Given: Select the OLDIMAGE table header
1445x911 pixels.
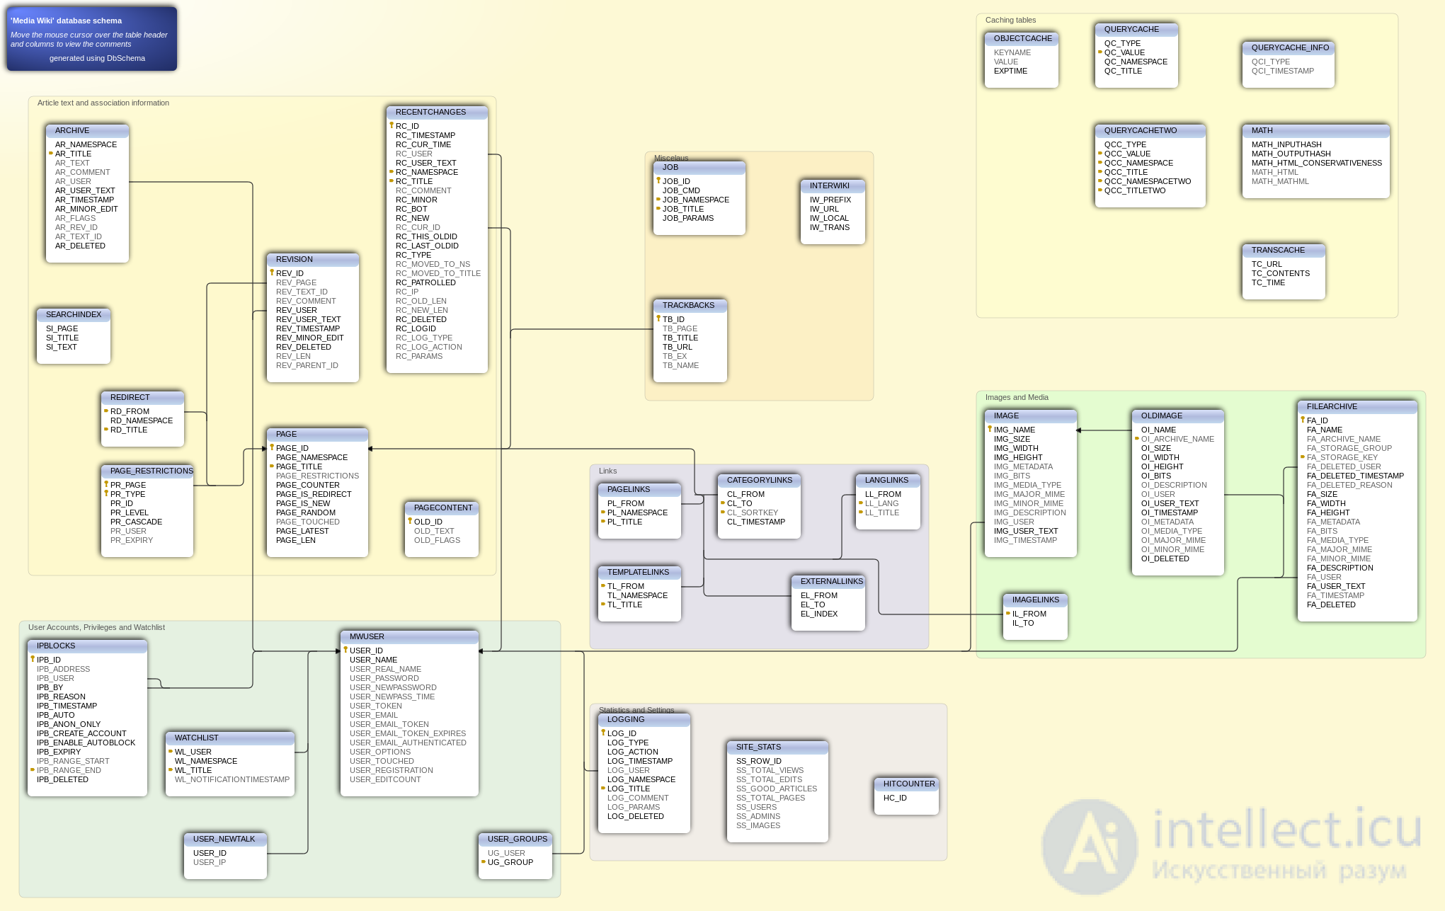Looking at the screenshot, I should (x=1178, y=416).
